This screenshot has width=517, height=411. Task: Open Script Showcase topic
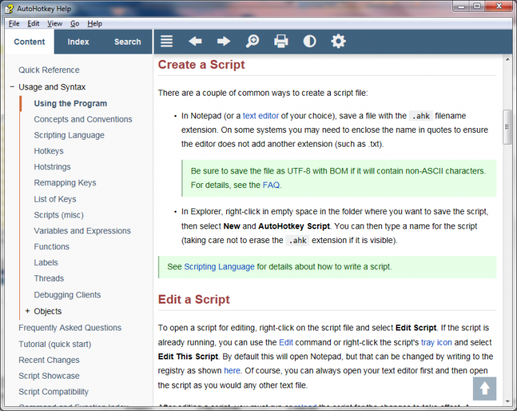pyautogui.click(x=49, y=376)
